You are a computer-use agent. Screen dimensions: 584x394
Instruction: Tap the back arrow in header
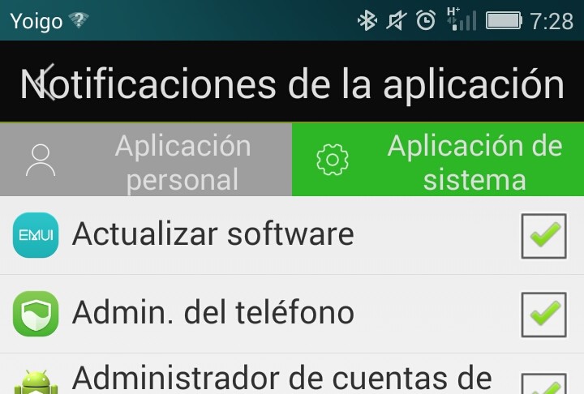point(45,83)
